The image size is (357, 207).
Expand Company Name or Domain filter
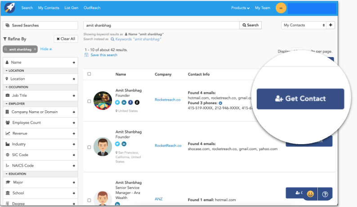pos(40,112)
